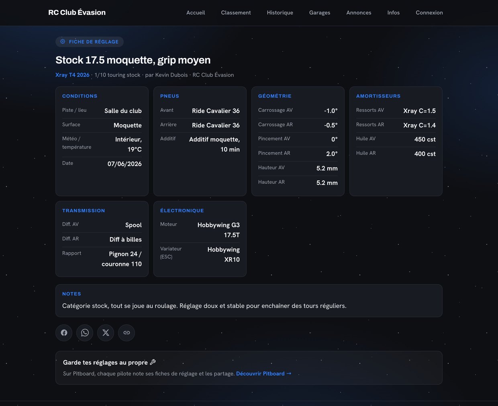Open the Annonces page

click(359, 13)
